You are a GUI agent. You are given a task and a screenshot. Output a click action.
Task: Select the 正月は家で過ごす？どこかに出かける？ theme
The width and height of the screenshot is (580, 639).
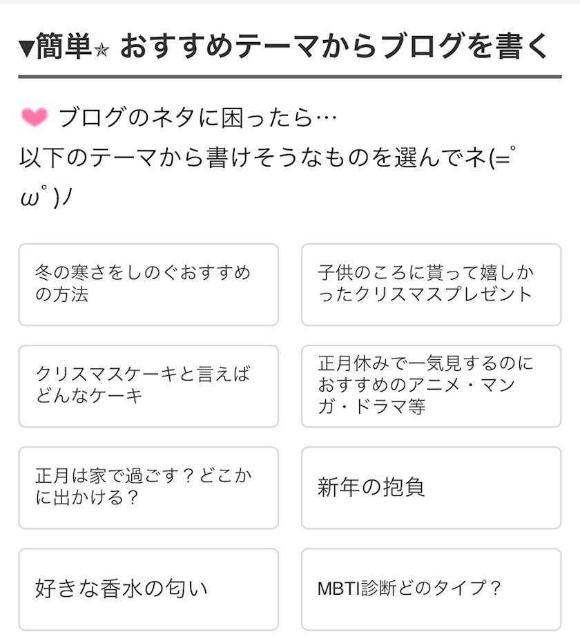pyautogui.click(x=148, y=487)
